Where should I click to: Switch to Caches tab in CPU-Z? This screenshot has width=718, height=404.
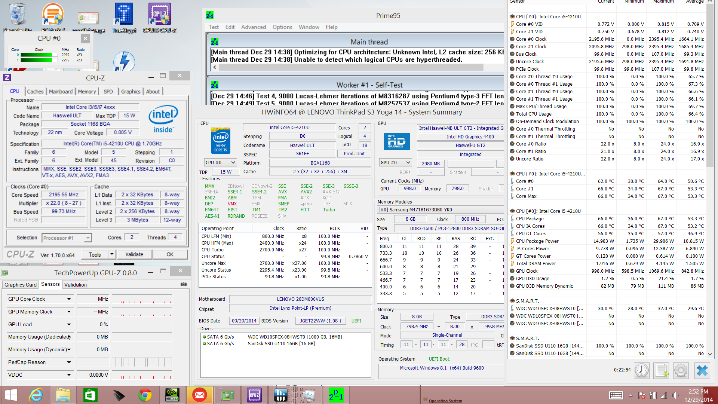coord(35,91)
